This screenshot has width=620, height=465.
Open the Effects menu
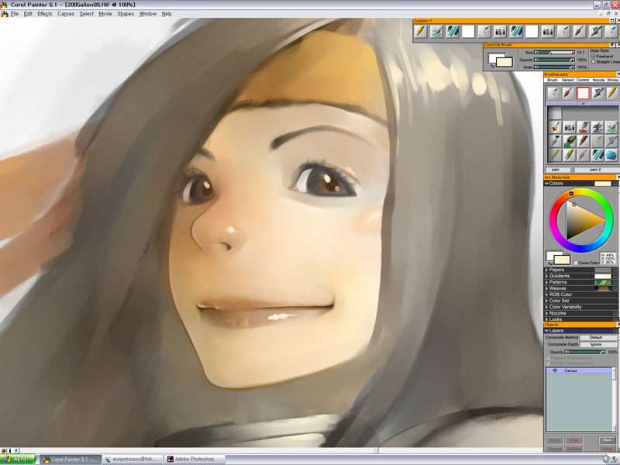(x=45, y=13)
